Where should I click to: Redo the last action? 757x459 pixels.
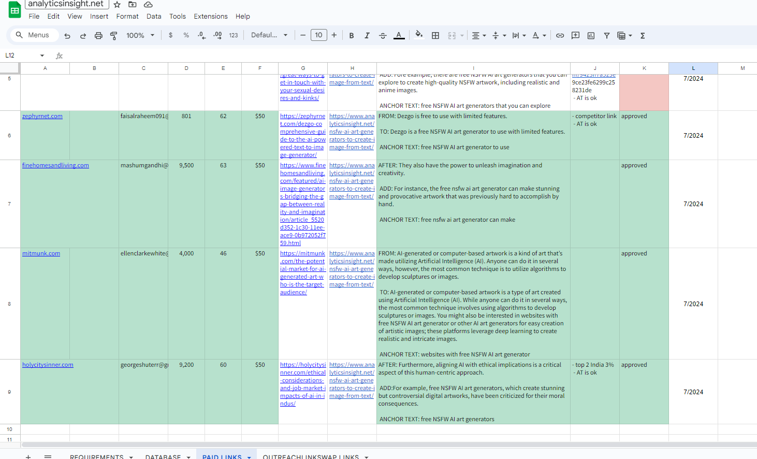[x=83, y=35]
